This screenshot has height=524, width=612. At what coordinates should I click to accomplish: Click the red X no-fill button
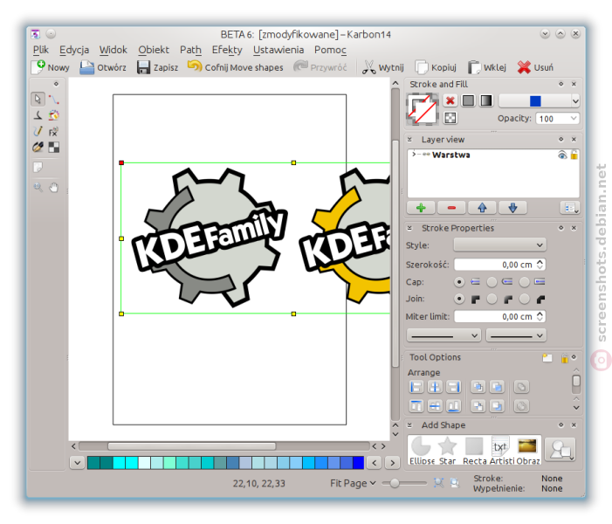click(450, 100)
